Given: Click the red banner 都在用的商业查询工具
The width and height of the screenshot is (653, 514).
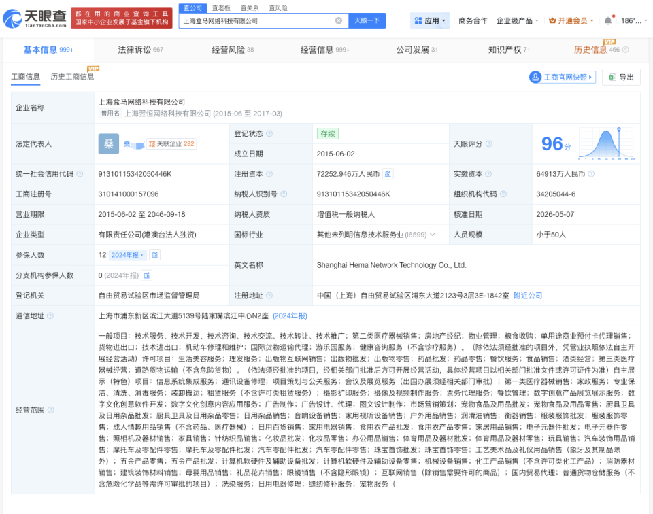Looking at the screenshot, I should coord(122,18).
